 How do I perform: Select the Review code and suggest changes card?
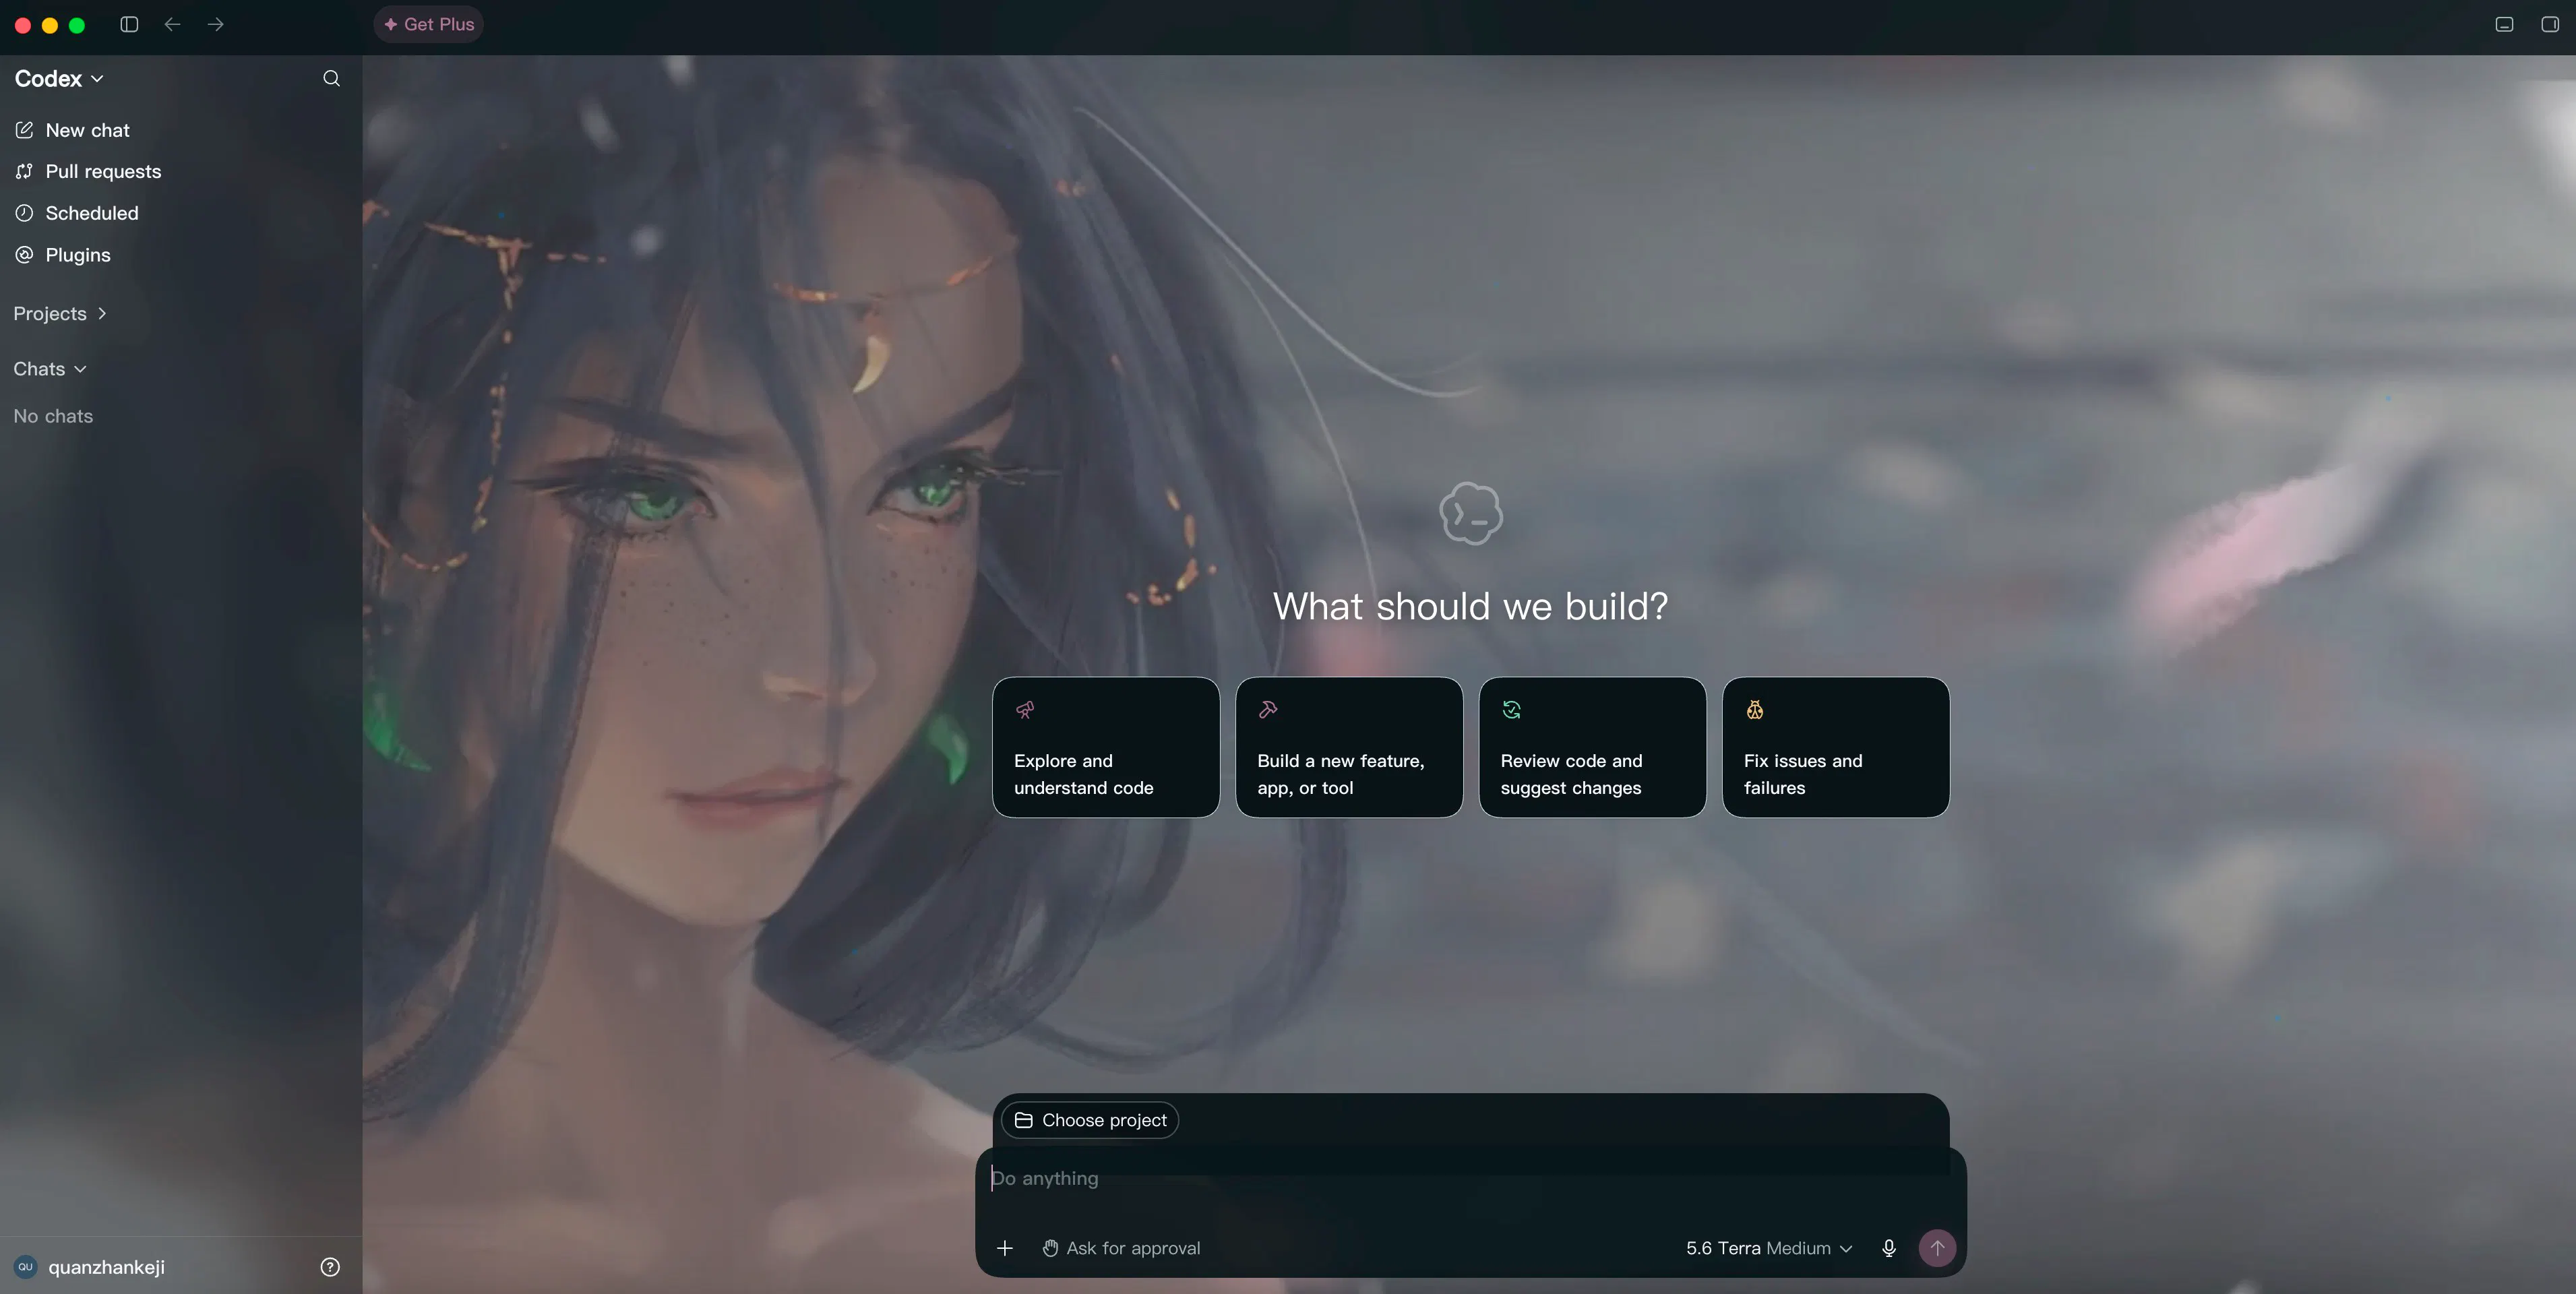tap(1592, 747)
